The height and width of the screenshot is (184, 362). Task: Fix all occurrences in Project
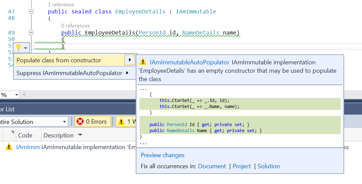(242, 166)
